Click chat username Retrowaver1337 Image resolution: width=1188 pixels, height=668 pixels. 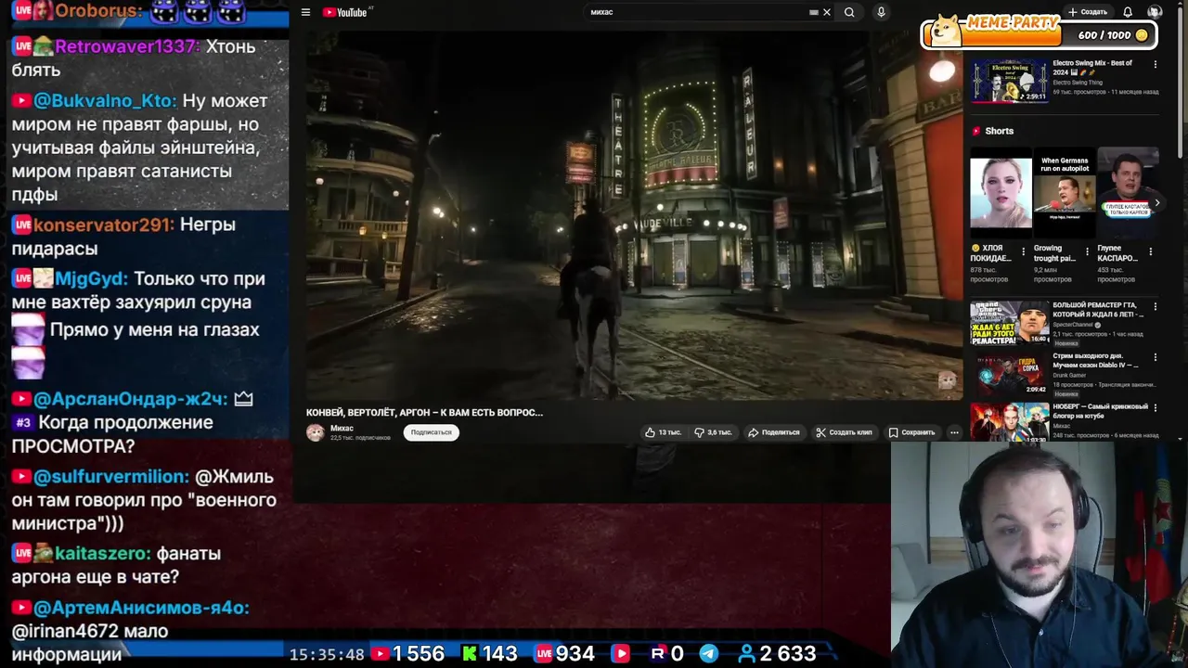point(127,46)
